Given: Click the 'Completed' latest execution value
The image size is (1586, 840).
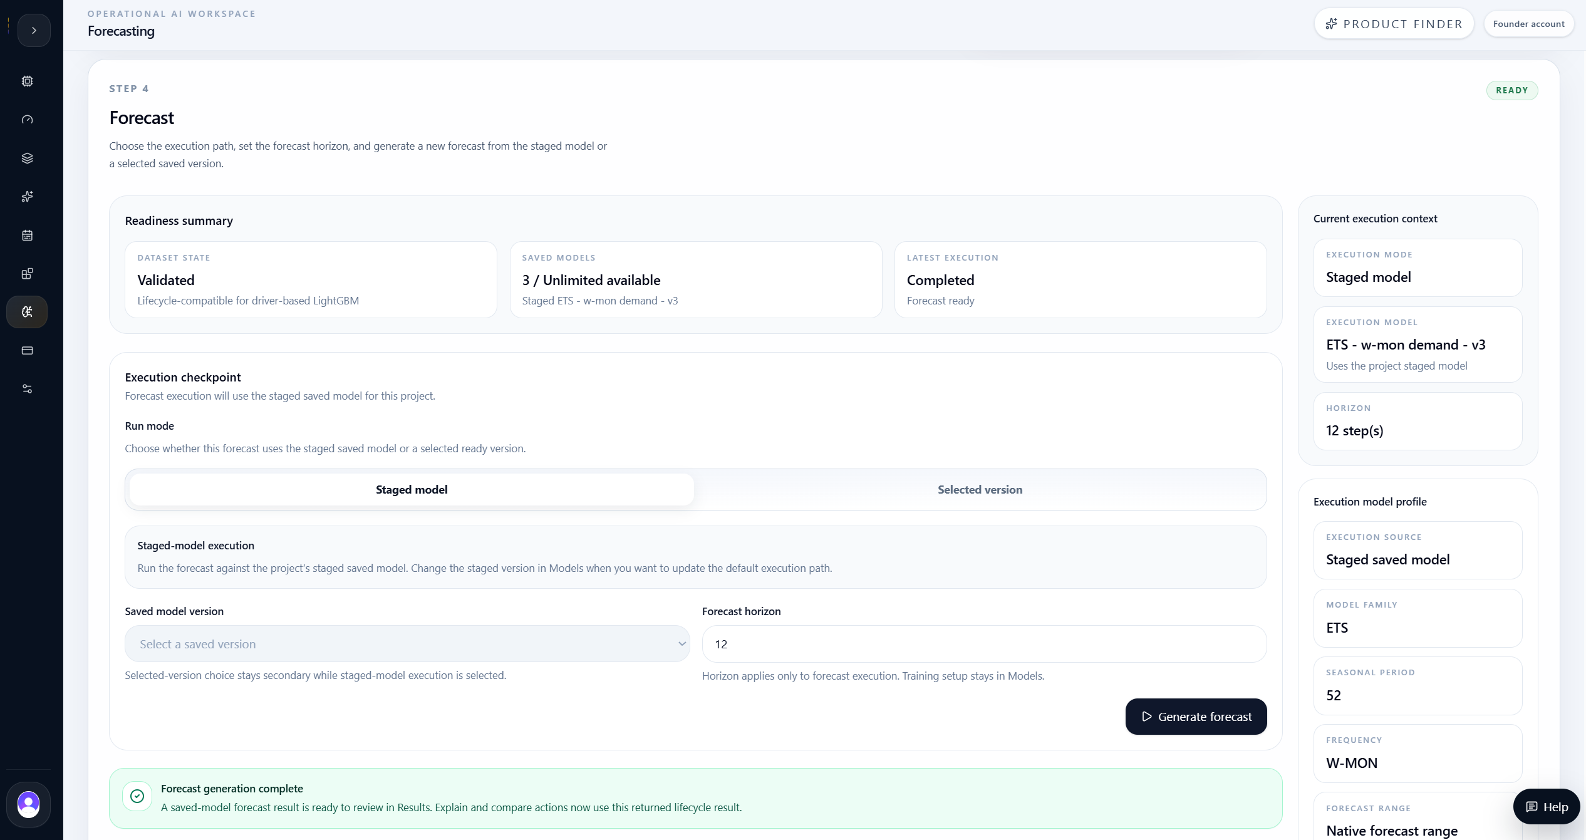Looking at the screenshot, I should pos(940,280).
